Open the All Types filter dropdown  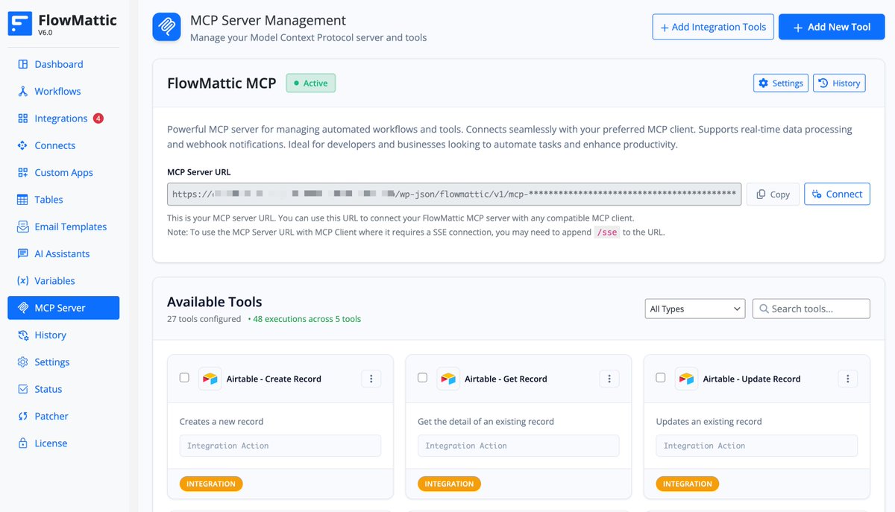(x=694, y=309)
